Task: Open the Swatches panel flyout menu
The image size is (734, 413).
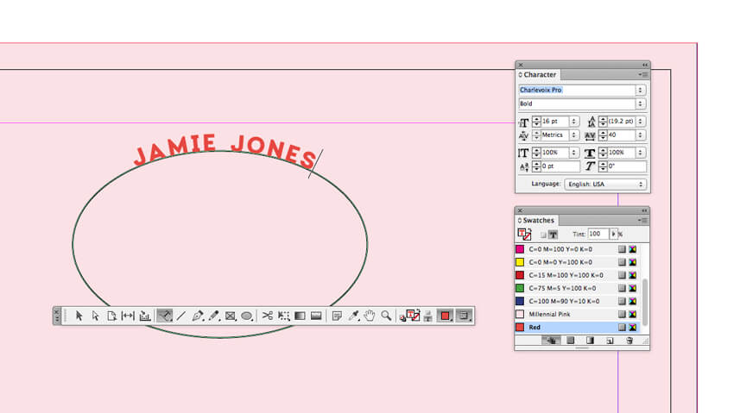Action: [642, 220]
